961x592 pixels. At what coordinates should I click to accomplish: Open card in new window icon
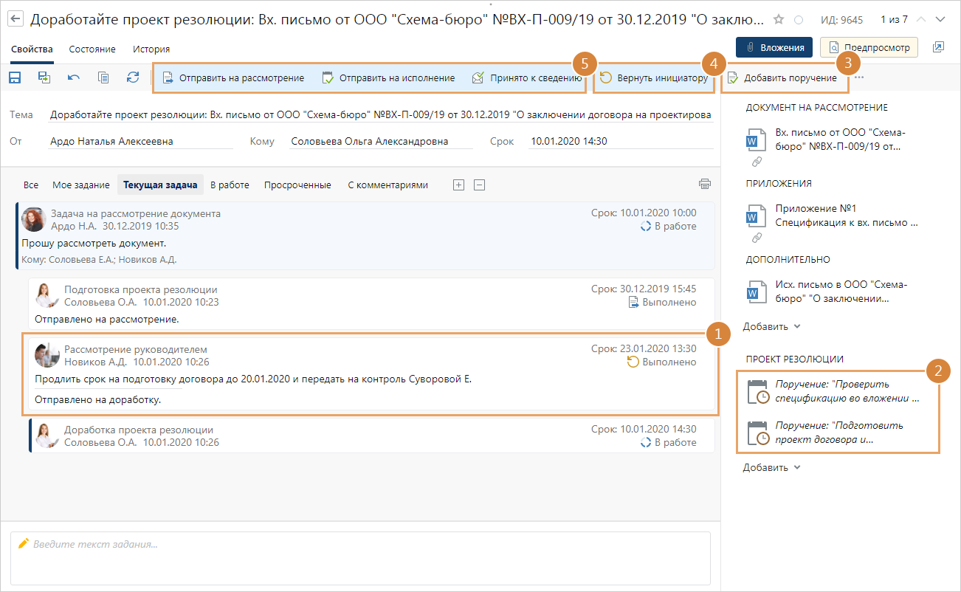pyautogui.click(x=938, y=47)
